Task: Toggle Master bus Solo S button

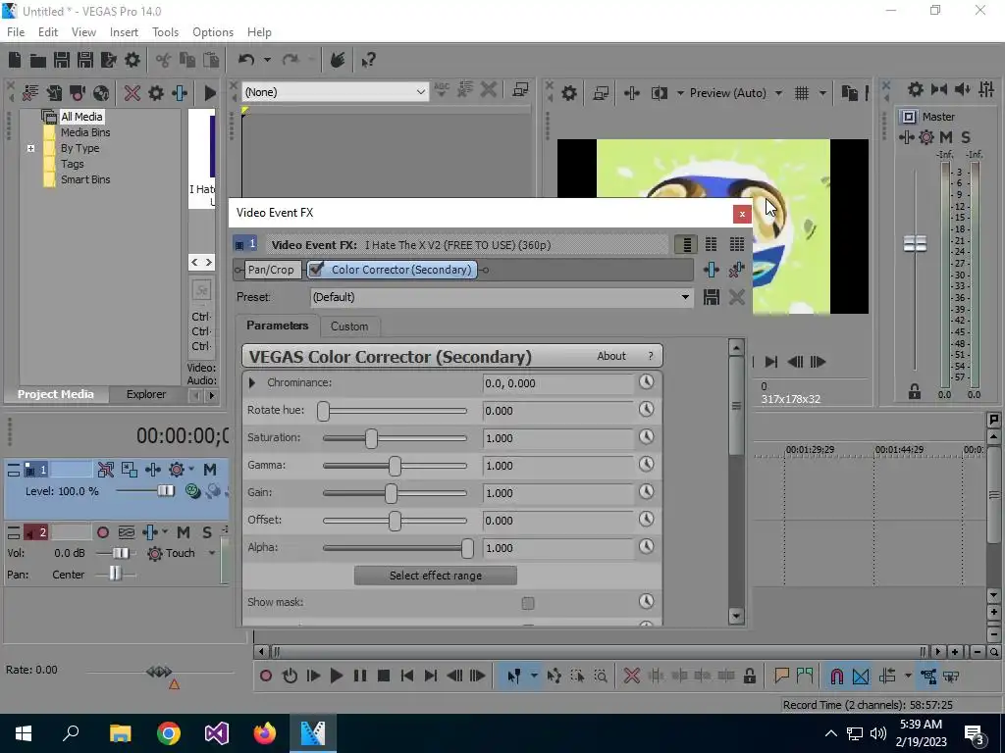Action: [966, 137]
